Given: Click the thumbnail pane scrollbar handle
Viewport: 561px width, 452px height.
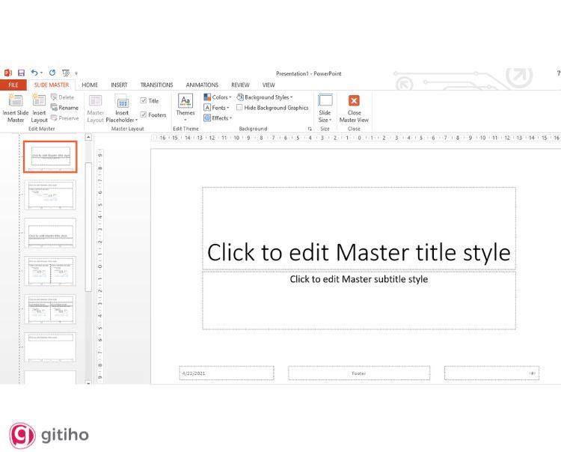Looking at the screenshot, I should (88, 227).
